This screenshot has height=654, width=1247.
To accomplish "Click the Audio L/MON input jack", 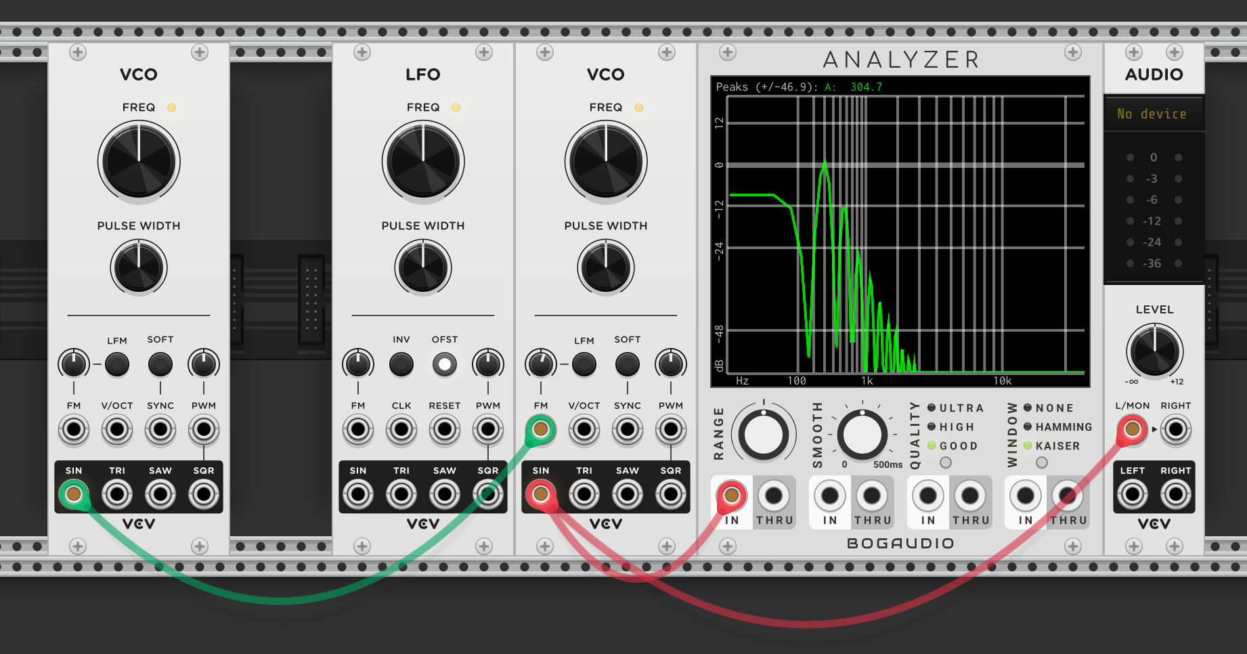I will (x=1133, y=429).
